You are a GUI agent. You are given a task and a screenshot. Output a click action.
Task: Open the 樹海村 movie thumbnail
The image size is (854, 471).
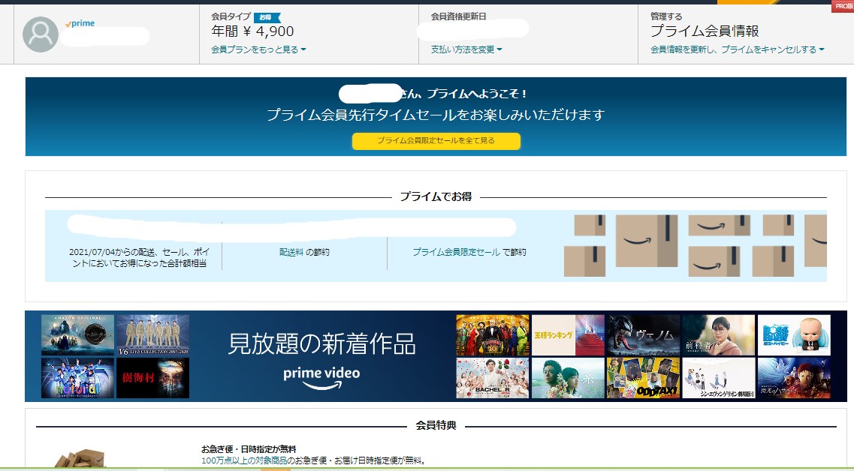(x=153, y=377)
